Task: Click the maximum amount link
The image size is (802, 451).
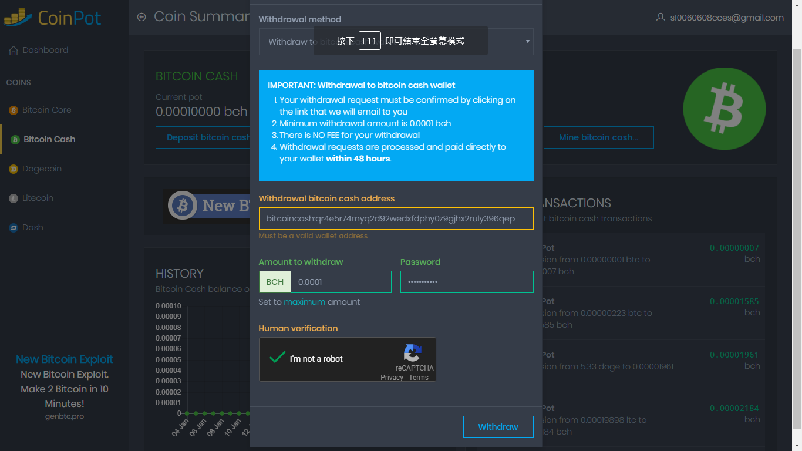Action: point(304,302)
